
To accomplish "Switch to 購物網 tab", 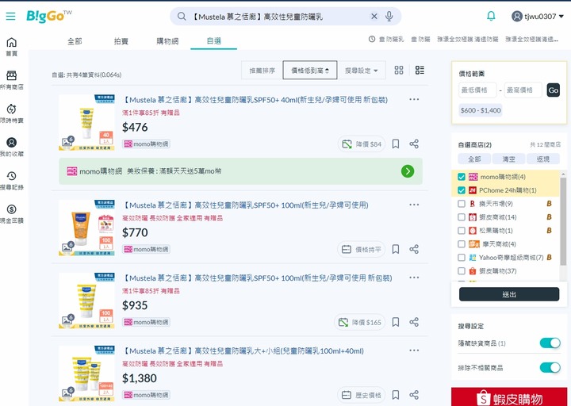I will point(167,41).
